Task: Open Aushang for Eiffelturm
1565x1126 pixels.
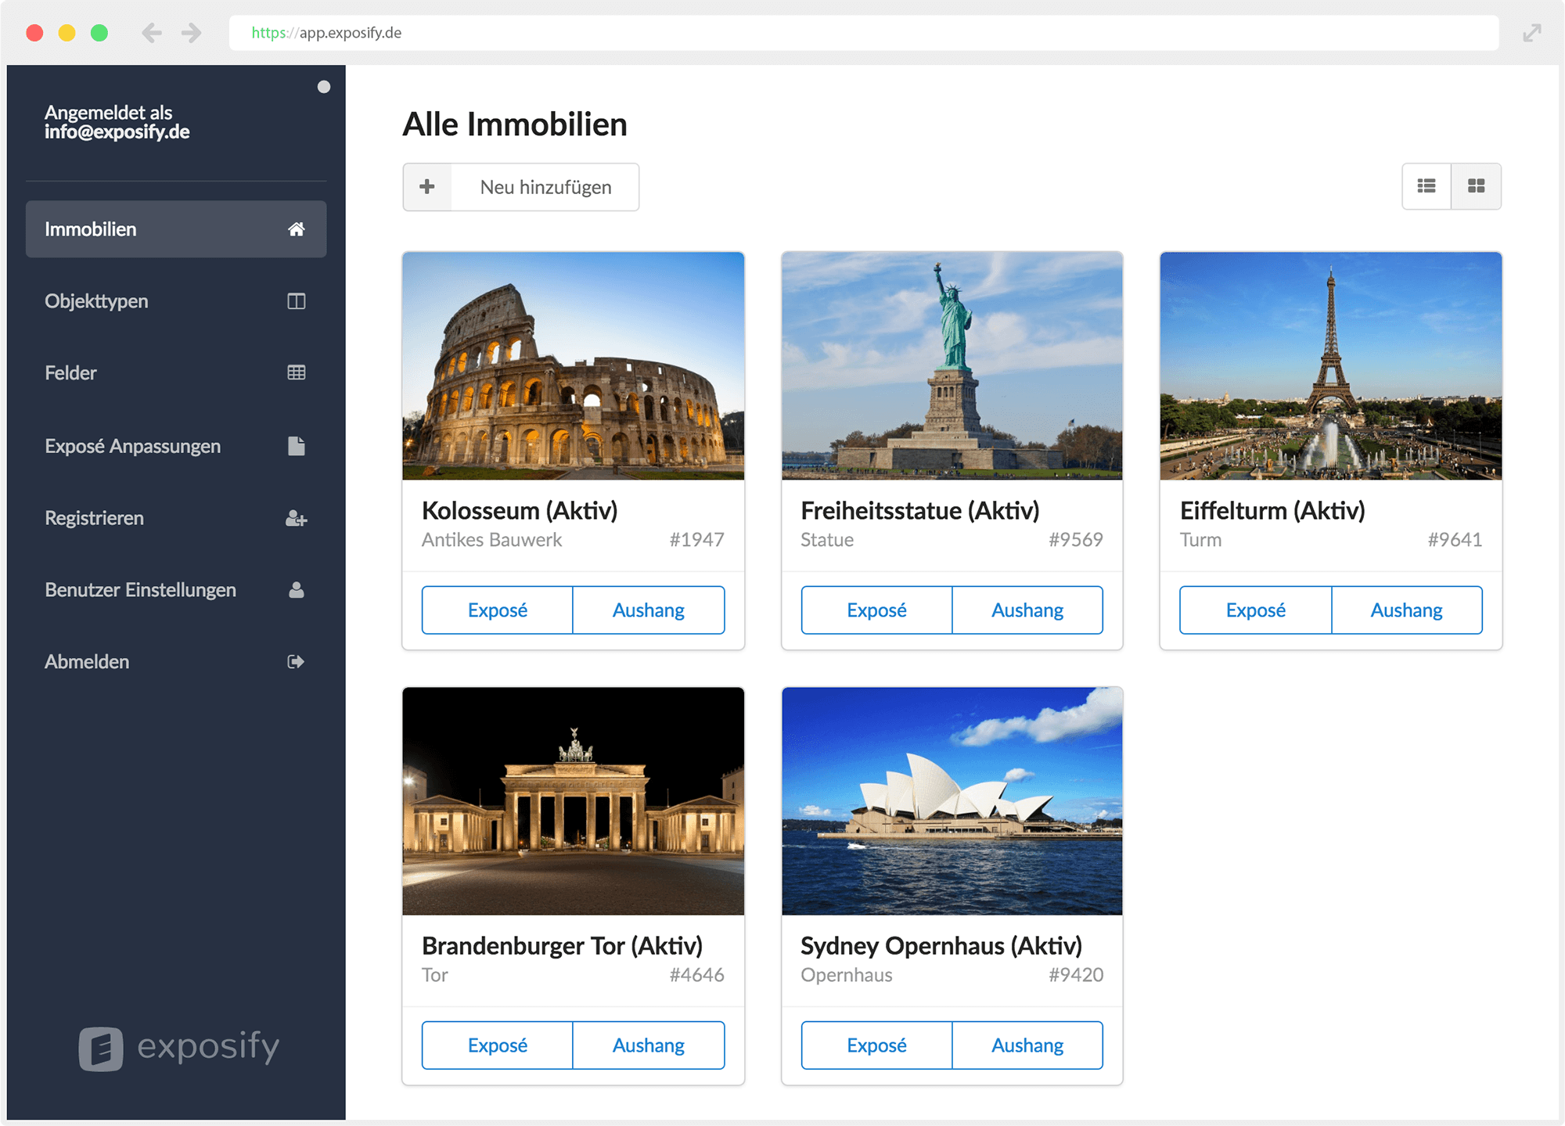Action: (x=1407, y=610)
